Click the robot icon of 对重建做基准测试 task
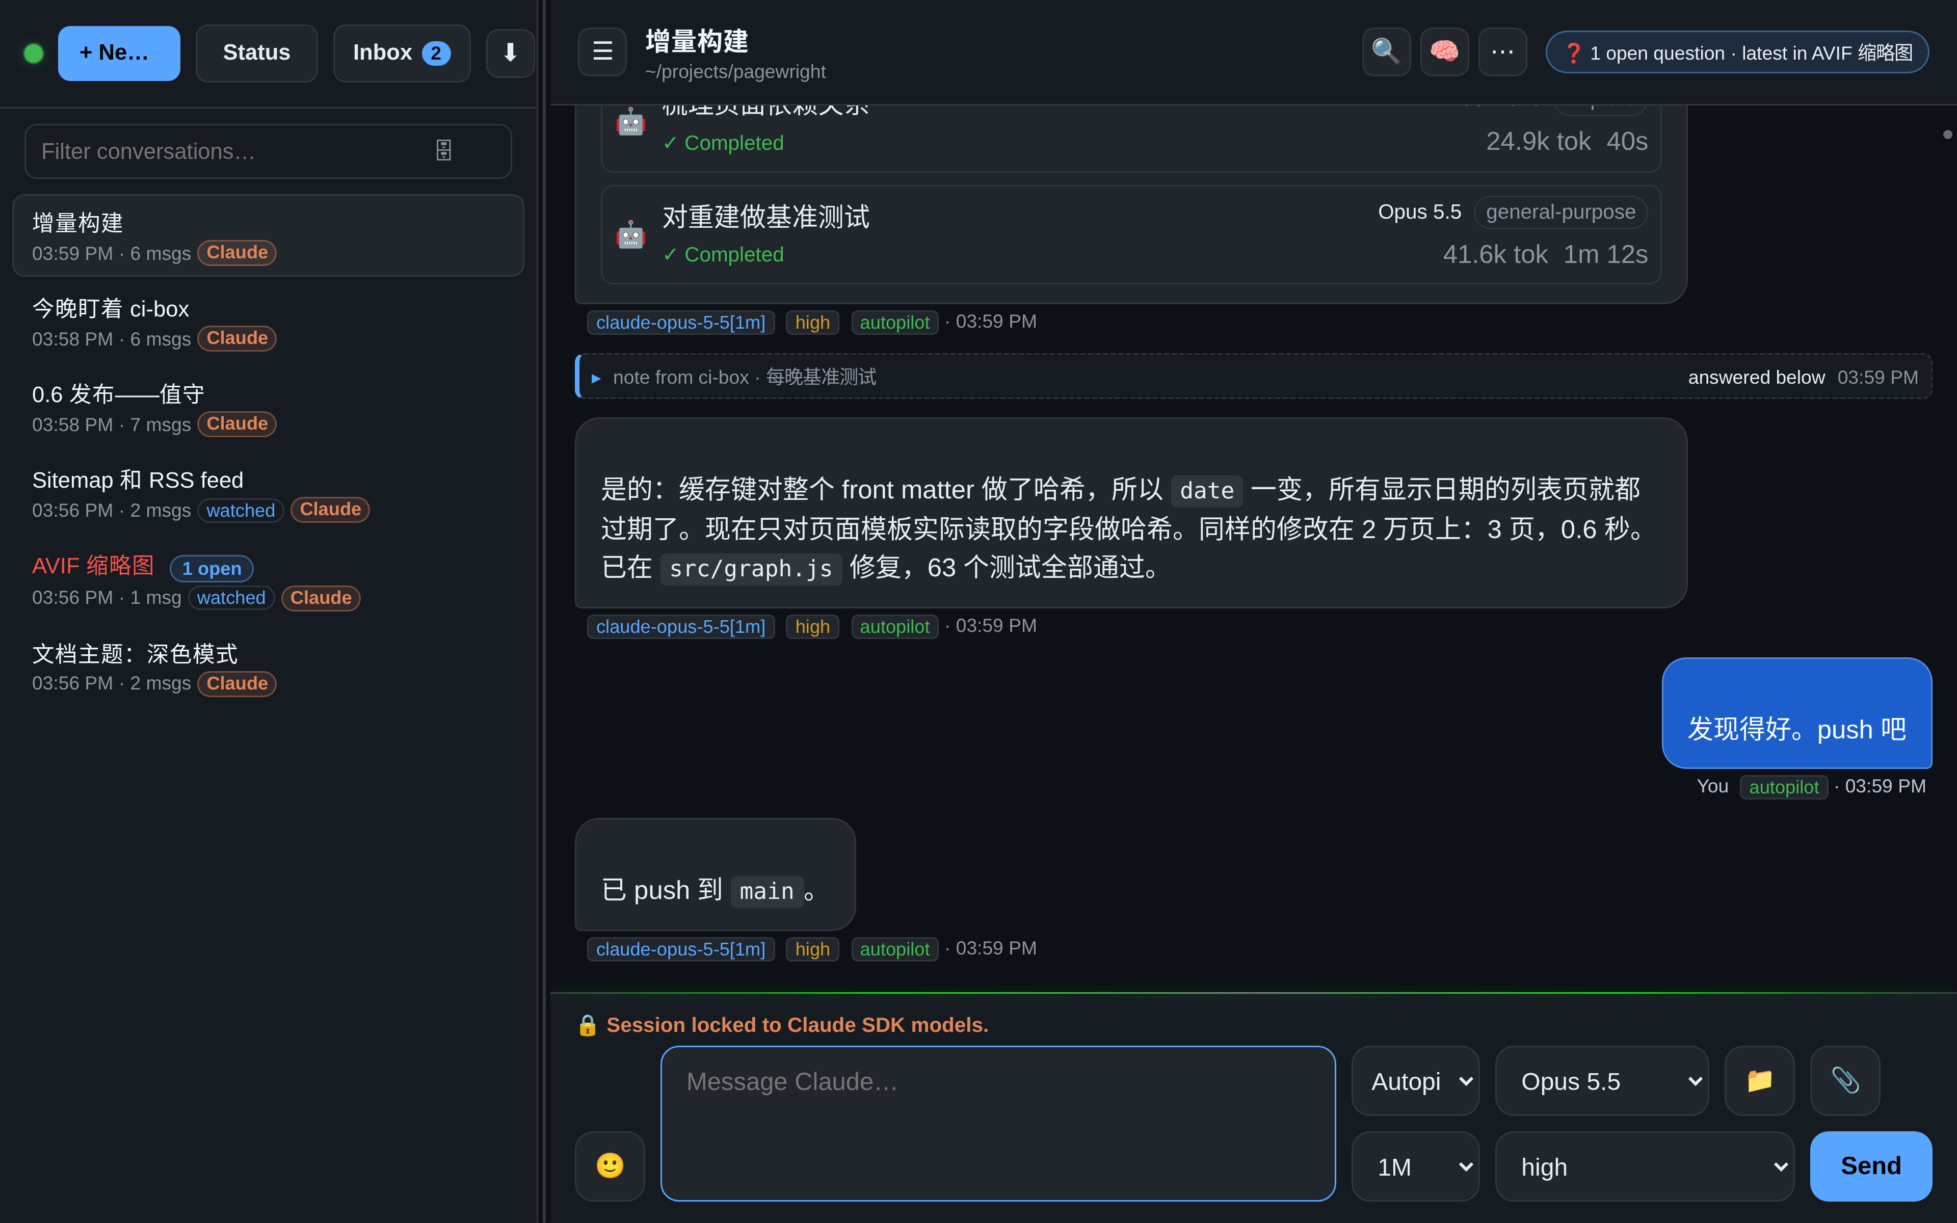This screenshot has width=1957, height=1223. coord(631,235)
